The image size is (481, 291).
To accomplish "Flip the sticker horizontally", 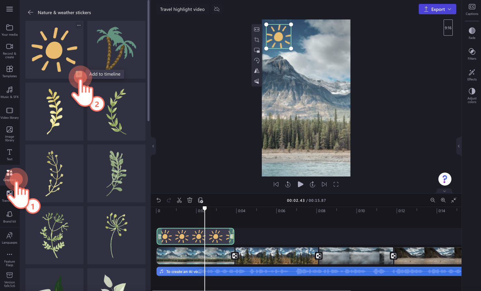I will point(257,71).
